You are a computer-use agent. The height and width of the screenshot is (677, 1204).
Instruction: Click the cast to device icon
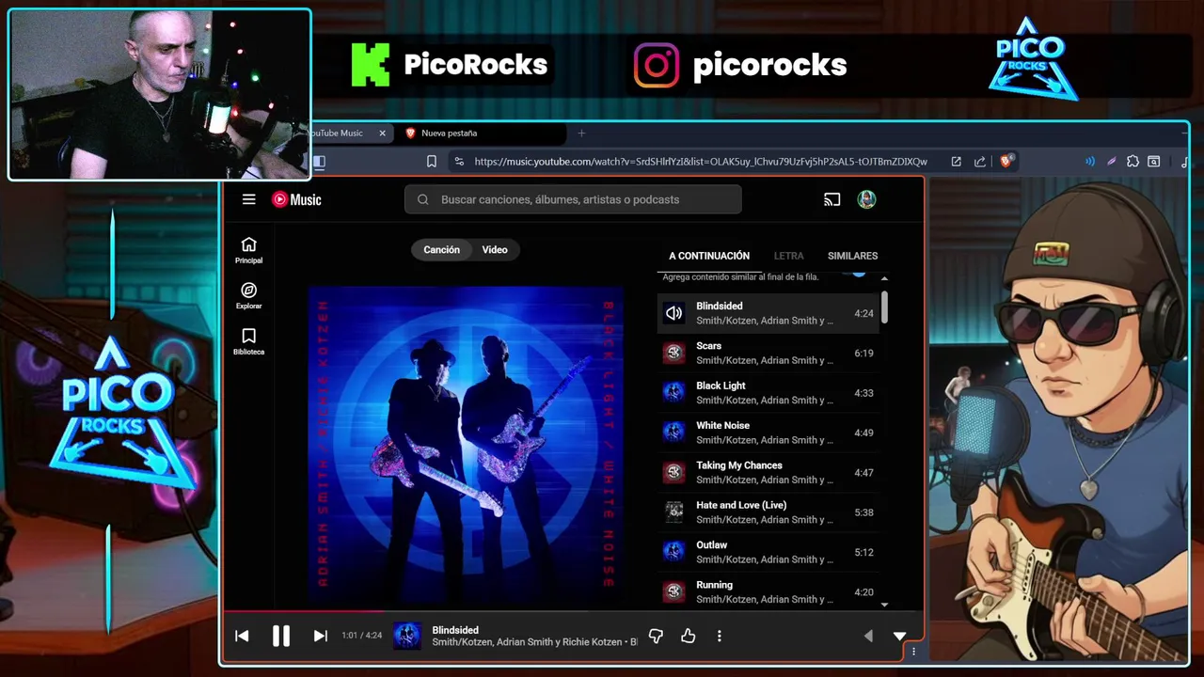tap(832, 199)
